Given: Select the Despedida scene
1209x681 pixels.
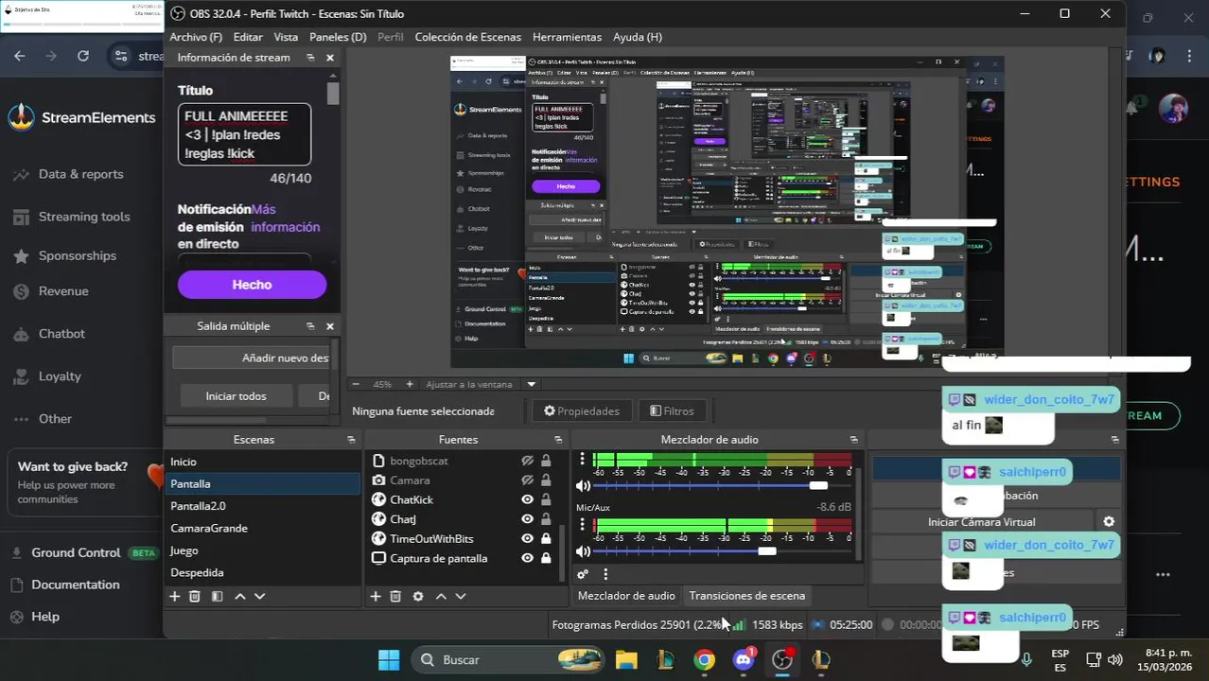Looking at the screenshot, I should tap(262, 573).
